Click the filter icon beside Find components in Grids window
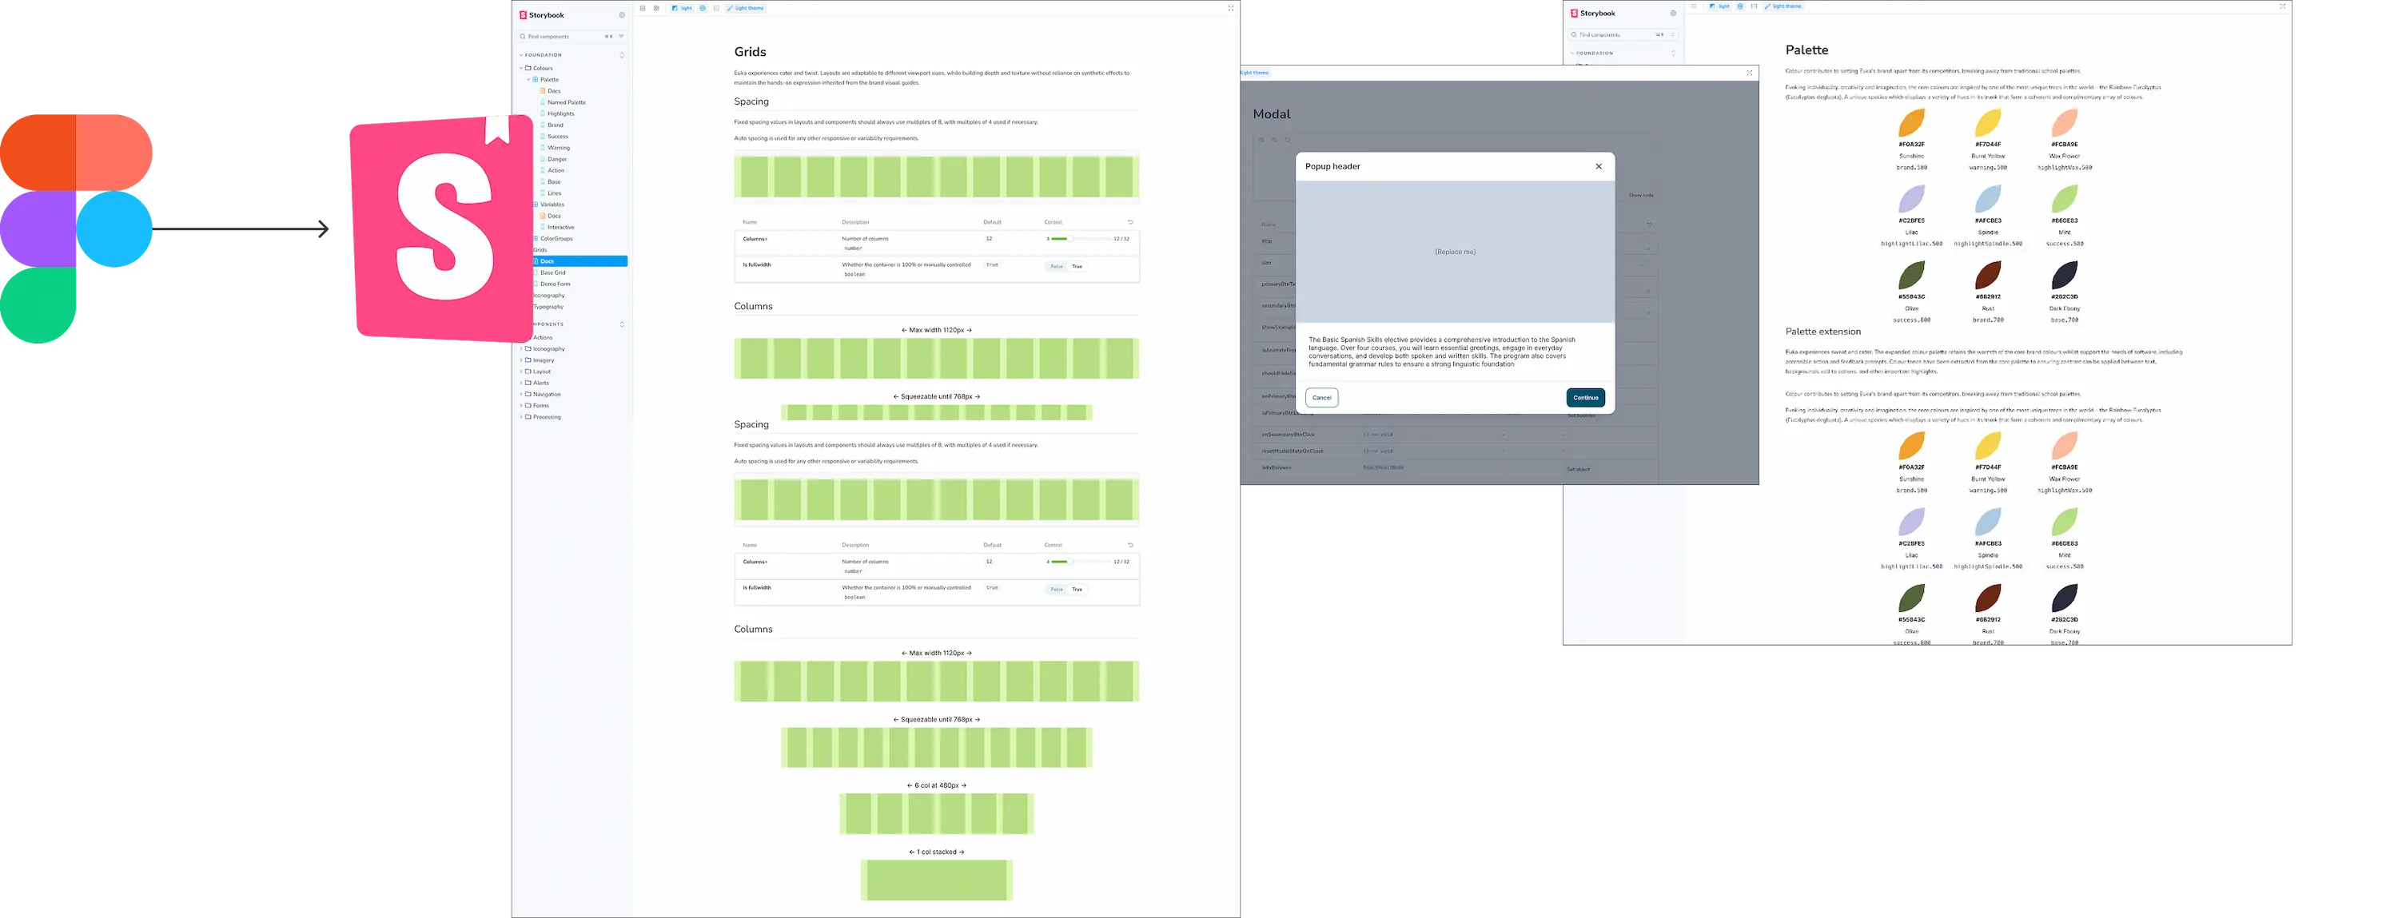Viewport: 2398px width, 918px height. click(x=621, y=36)
